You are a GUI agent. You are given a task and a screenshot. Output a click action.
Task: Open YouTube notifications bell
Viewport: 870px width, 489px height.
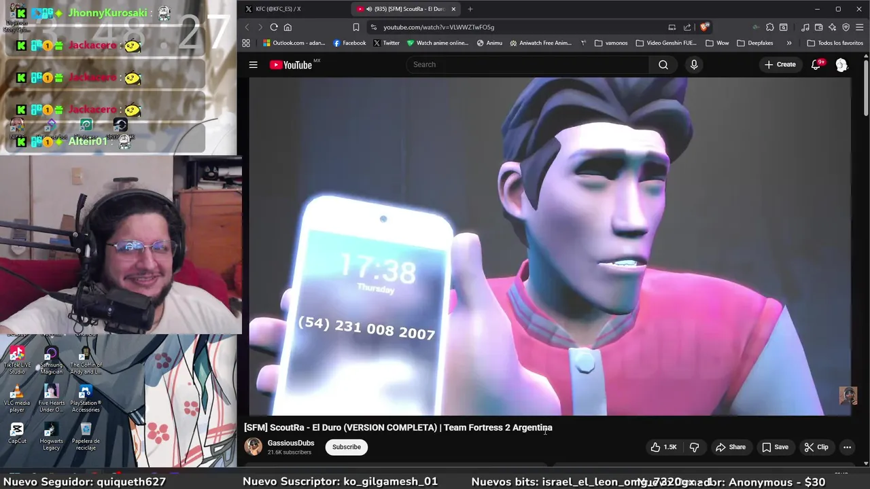click(x=816, y=65)
